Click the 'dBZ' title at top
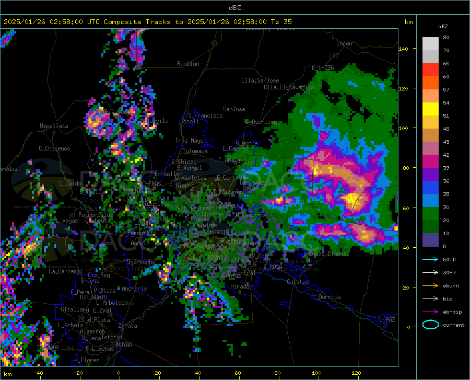This screenshot has height=380, width=470. [234, 7]
